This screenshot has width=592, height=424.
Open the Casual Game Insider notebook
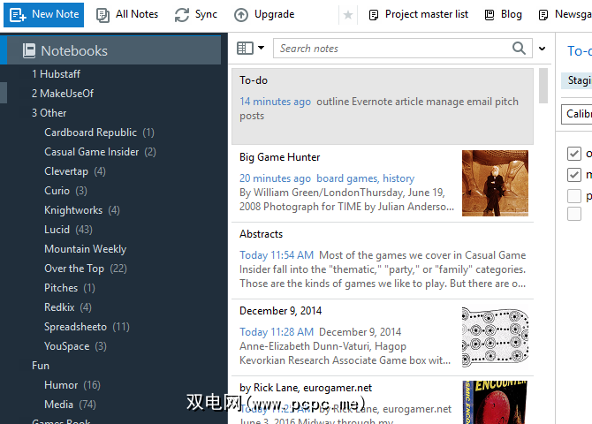coord(100,152)
